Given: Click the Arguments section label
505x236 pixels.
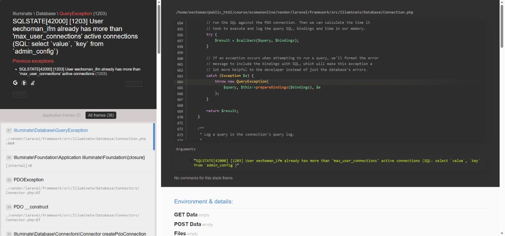Looking at the screenshot, I should pos(185,149).
